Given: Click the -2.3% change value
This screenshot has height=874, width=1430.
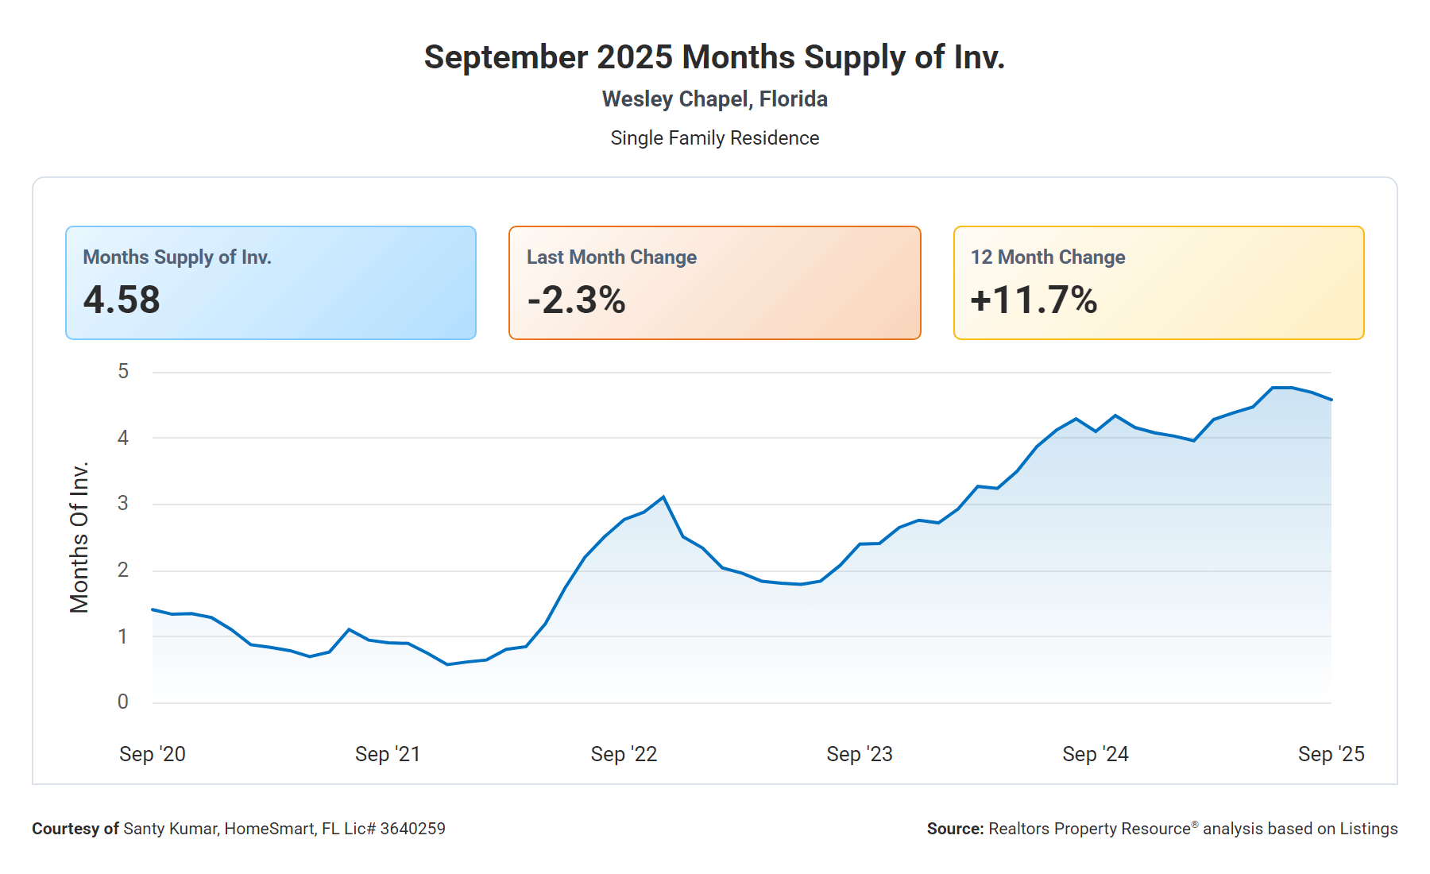Looking at the screenshot, I should pyautogui.click(x=577, y=300).
